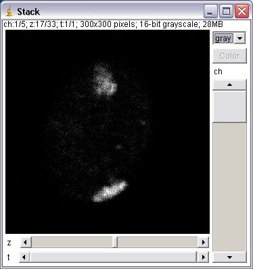
Task: Maximize the Stack window
Action: [x=226, y=11]
